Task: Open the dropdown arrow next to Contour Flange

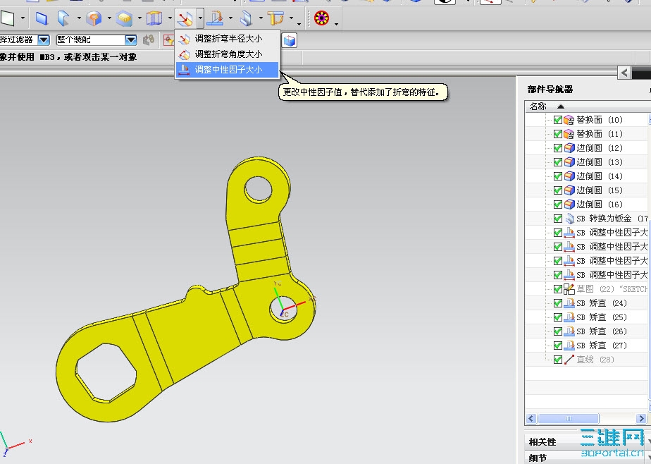Action: coord(78,18)
